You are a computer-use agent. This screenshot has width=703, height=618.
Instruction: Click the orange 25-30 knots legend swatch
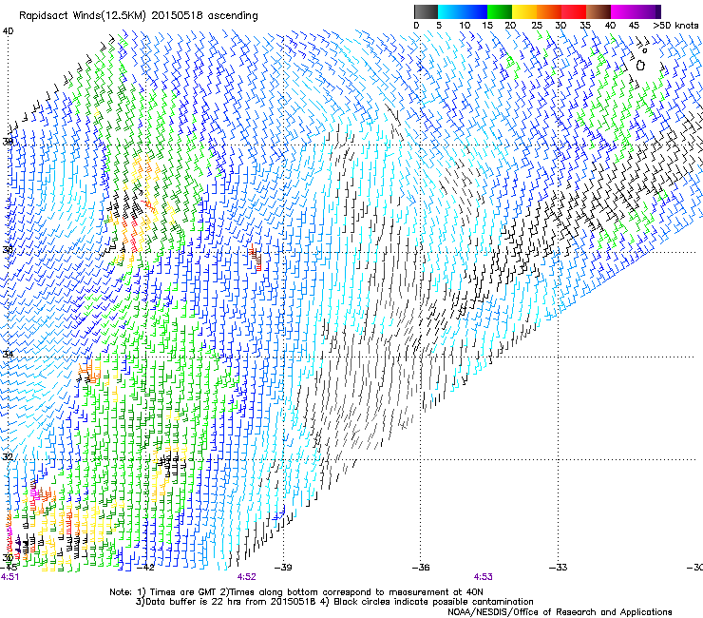pyautogui.click(x=549, y=11)
